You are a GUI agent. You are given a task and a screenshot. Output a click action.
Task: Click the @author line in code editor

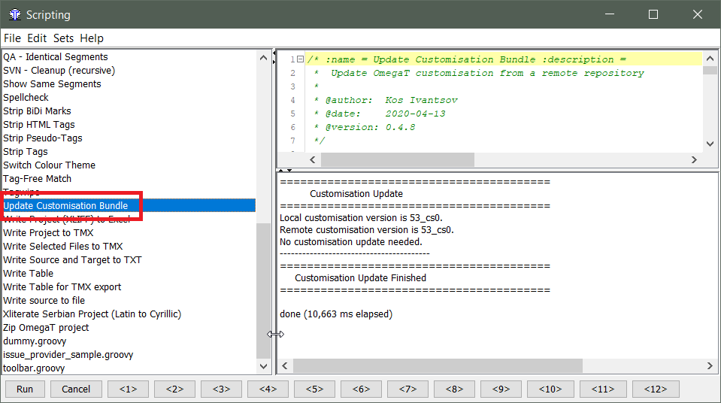point(391,100)
